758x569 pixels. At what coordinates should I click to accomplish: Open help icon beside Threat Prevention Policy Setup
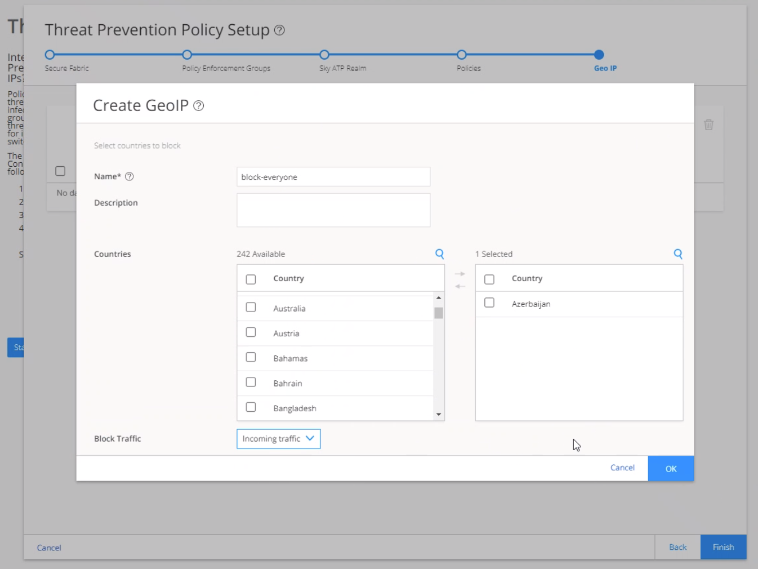tap(279, 30)
